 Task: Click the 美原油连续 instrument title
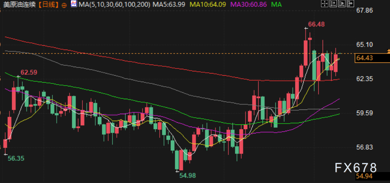click(x=19, y=5)
